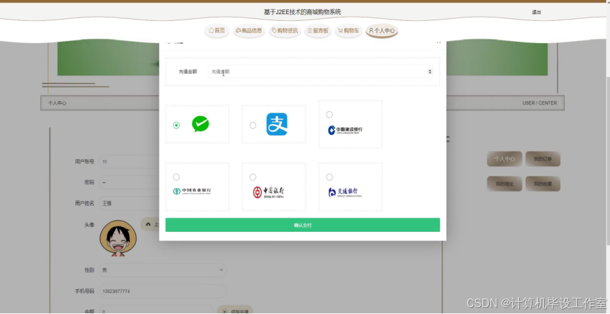Click the 手机号码 phone number field
Screen dimensions: 610x314
coord(162,291)
